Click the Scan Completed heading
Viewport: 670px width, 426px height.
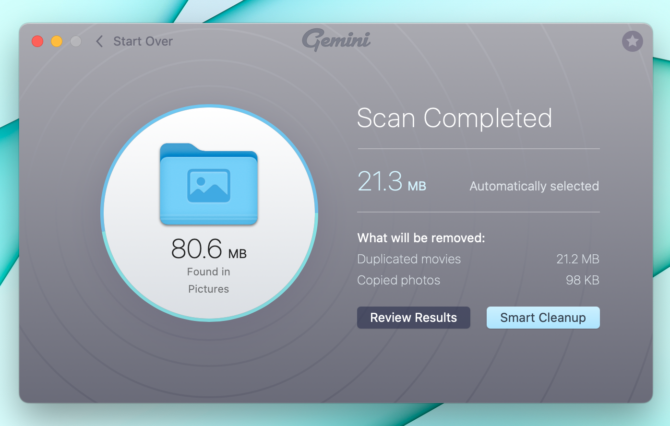(455, 118)
